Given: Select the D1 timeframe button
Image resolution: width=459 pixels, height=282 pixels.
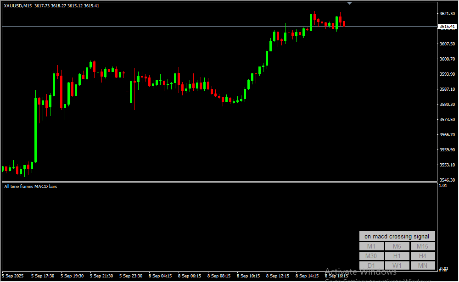Looking at the screenshot, I should (x=371, y=265).
